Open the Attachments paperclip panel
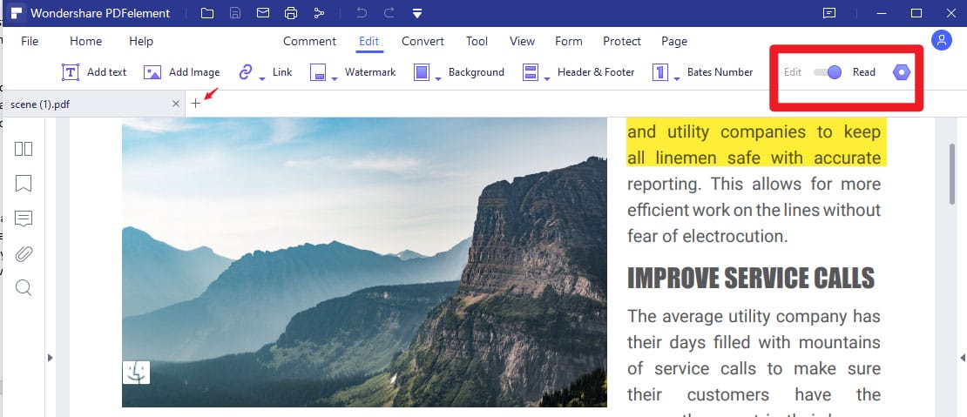Viewport: 967px width, 417px height. coord(24,253)
